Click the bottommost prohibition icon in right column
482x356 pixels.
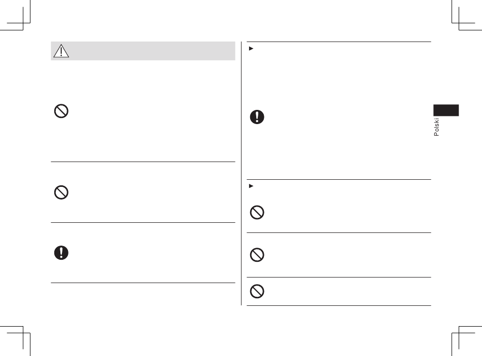[x=257, y=291]
